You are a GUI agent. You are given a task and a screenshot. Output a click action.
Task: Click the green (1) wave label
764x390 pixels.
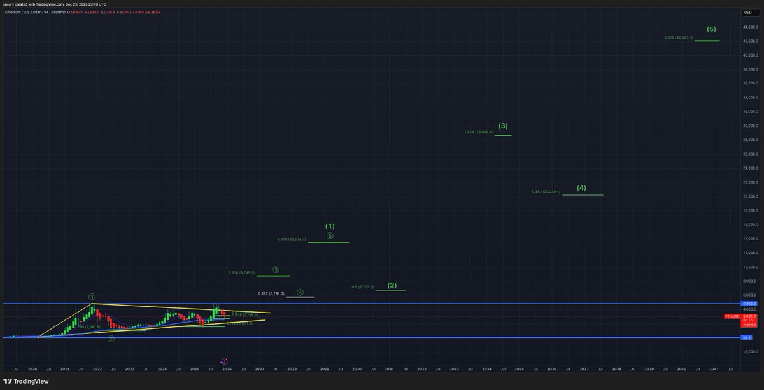[330, 226]
